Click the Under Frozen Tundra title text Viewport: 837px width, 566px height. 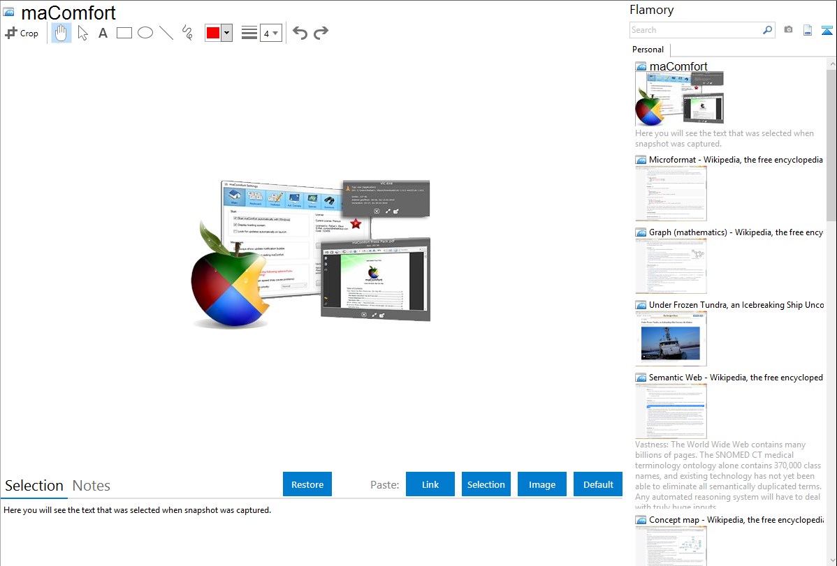click(736, 304)
